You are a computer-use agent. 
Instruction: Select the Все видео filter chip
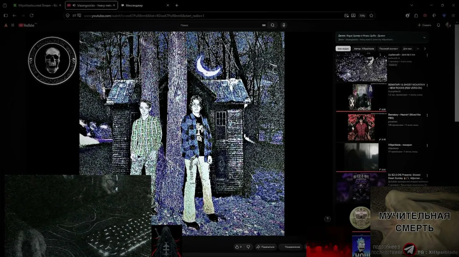coord(343,49)
